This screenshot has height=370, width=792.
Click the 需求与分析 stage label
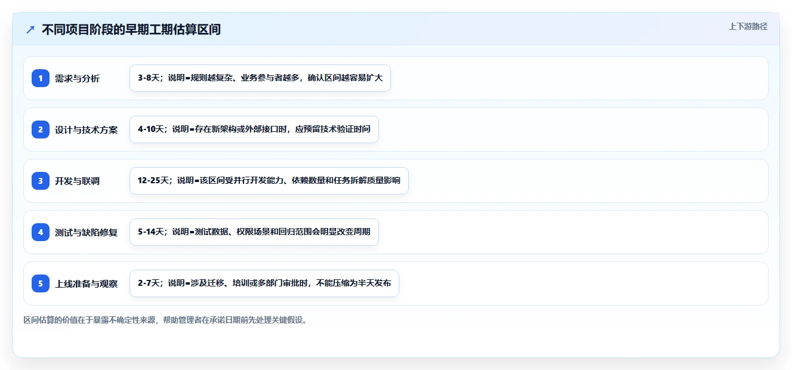pos(77,79)
